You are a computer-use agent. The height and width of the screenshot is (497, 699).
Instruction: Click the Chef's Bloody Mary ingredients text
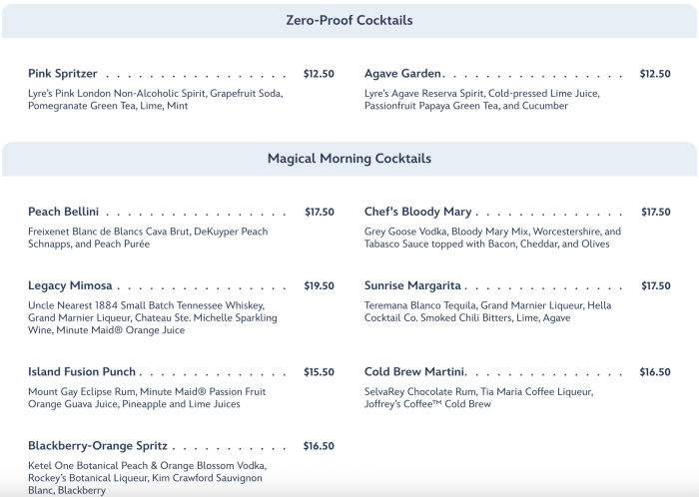point(492,238)
